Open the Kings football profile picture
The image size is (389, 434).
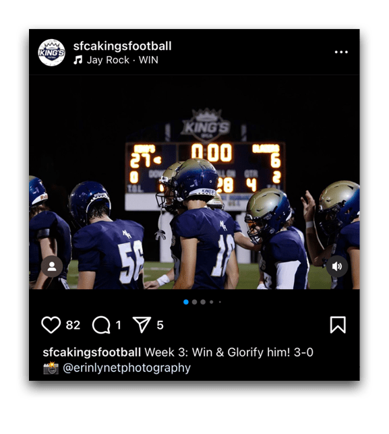coord(51,53)
